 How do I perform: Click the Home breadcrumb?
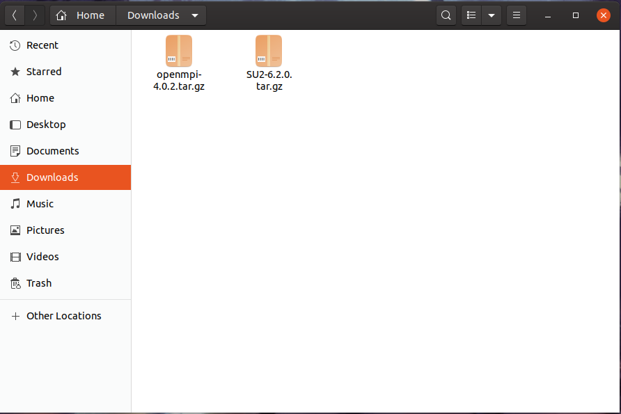[x=81, y=15]
